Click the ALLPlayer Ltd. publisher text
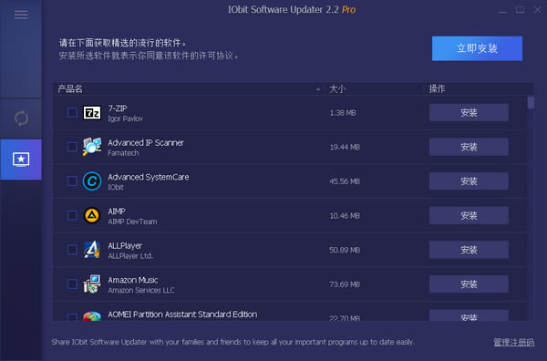 [130, 256]
